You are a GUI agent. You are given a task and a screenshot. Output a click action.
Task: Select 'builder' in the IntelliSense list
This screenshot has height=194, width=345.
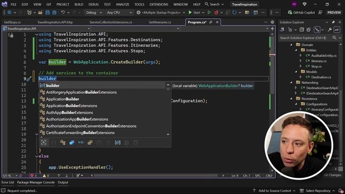[x=102, y=86]
